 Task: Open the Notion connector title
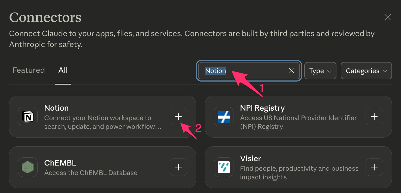[x=56, y=108]
